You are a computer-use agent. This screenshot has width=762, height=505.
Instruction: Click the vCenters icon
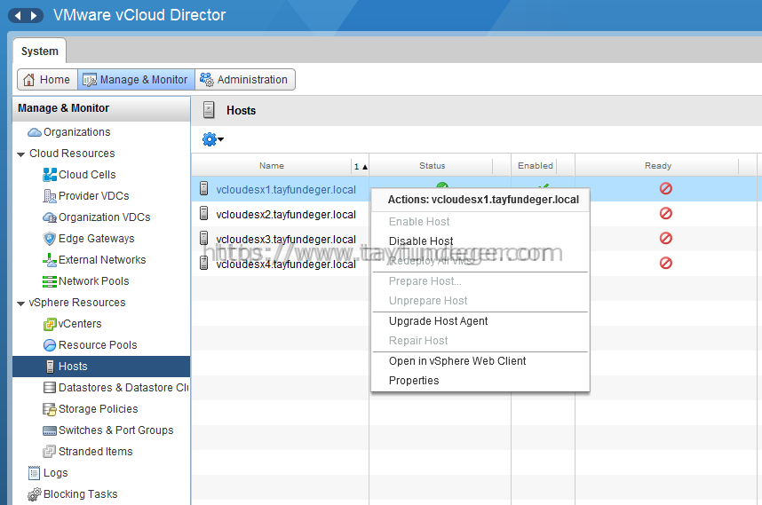pyautogui.click(x=50, y=324)
